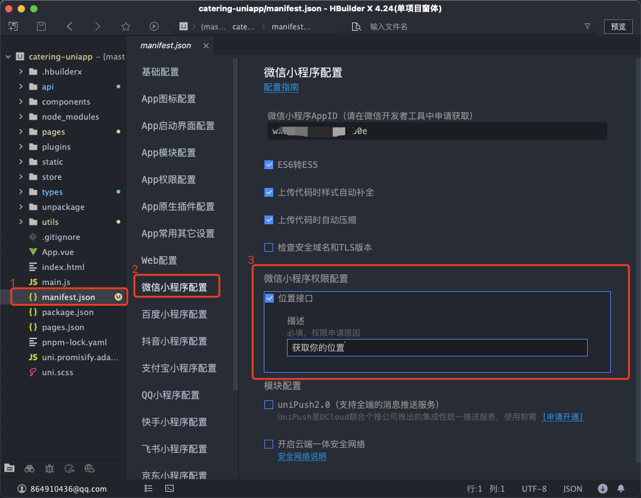Click the config menu vertical scrollbar
This screenshot has width=641, height=498.
pyautogui.click(x=235, y=224)
